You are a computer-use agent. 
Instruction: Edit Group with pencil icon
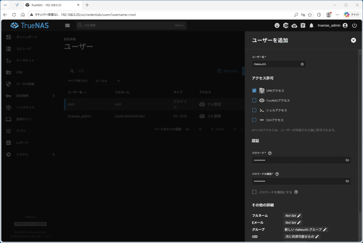tap(325, 229)
